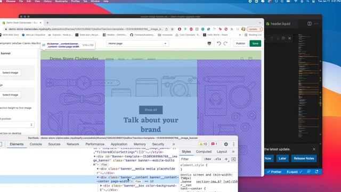The height and width of the screenshot is (192, 341).
Task: Click the Shop all button in banner preview
Action: 151,110
